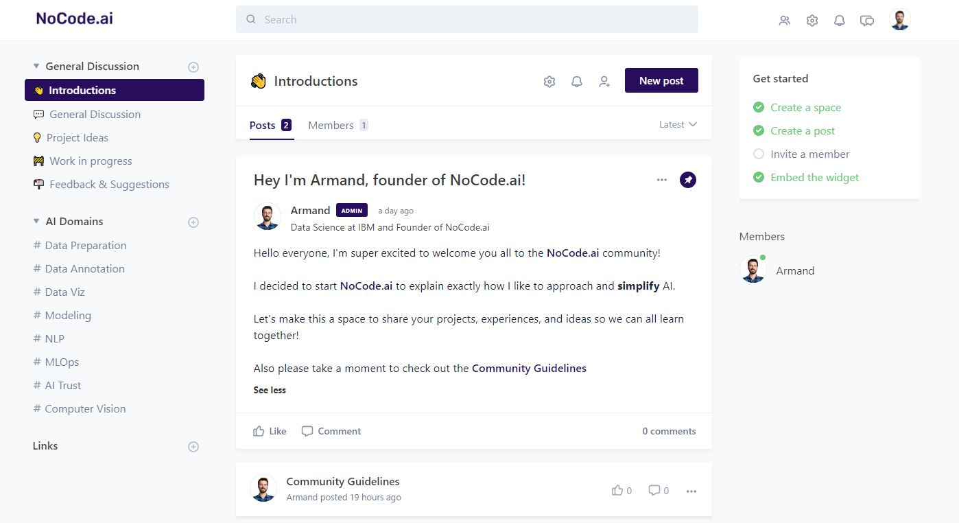Image resolution: width=959 pixels, height=523 pixels.
Task: Open the Project Ideas space
Action: pyautogui.click(x=77, y=138)
